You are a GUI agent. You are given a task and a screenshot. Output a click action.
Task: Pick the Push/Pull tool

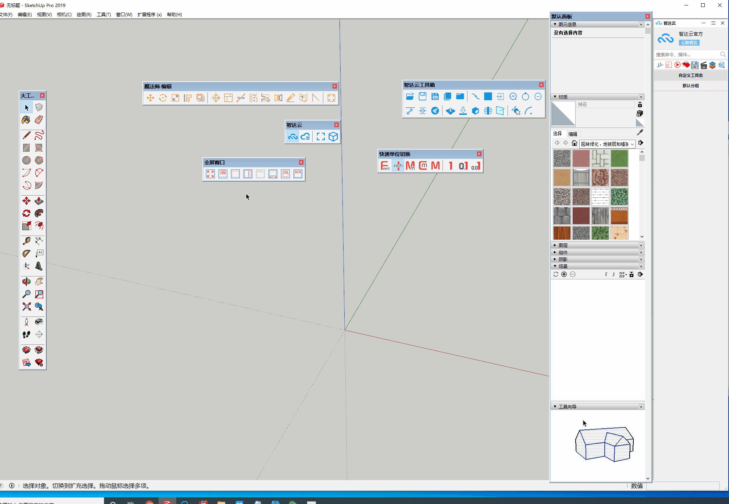(39, 201)
